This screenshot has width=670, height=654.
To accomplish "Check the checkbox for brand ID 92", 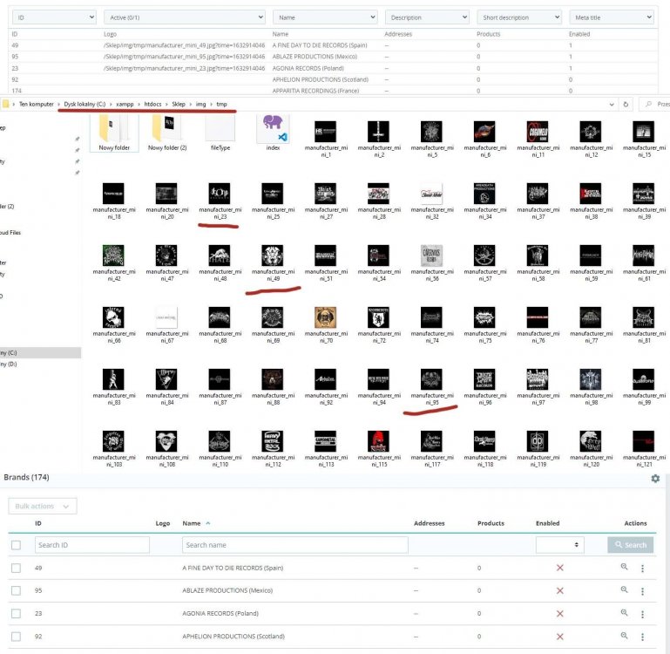I will click(17, 637).
